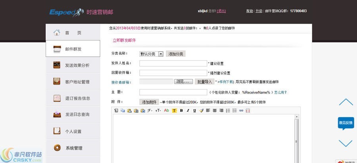Click the 退订报告信息 sidebar icon
Image resolution: width=357 pixels, height=163 pixels.
click(x=57, y=98)
